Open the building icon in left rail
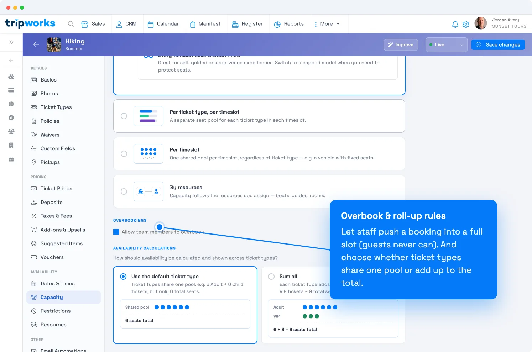The width and height of the screenshot is (532, 352). pyautogui.click(x=11, y=145)
